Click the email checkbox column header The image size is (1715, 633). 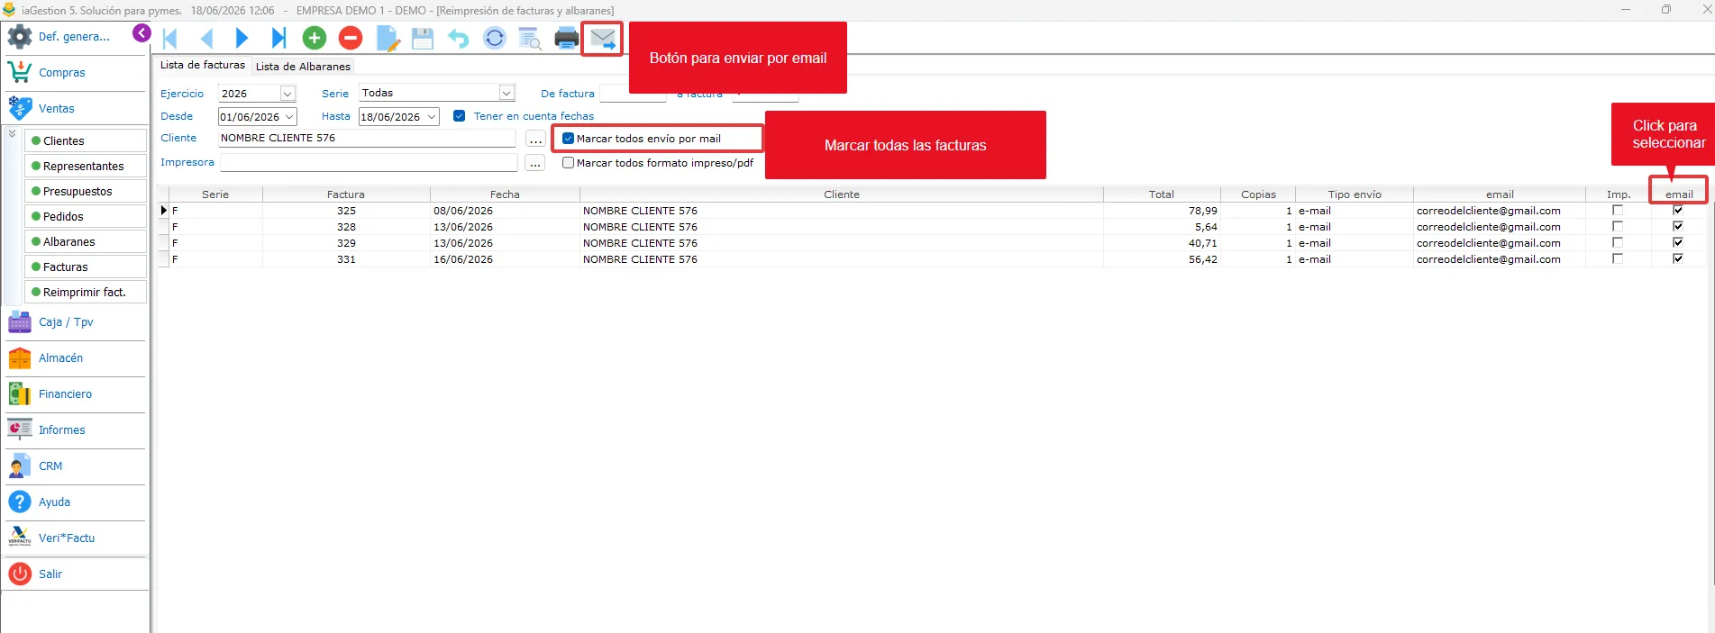pos(1679,194)
